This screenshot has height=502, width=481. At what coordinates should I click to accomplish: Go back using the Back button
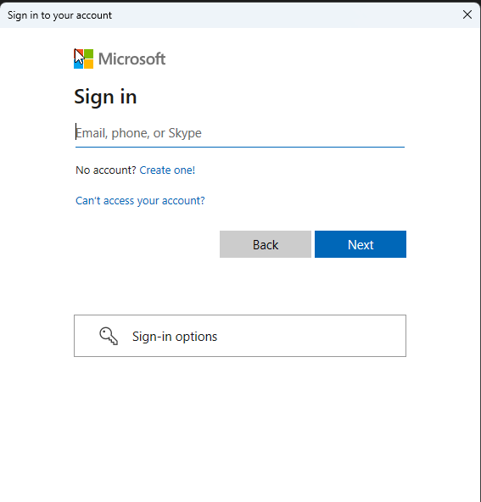[x=266, y=244]
